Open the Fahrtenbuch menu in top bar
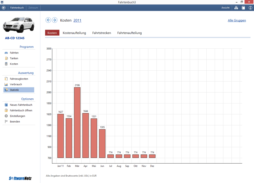 [17, 8]
